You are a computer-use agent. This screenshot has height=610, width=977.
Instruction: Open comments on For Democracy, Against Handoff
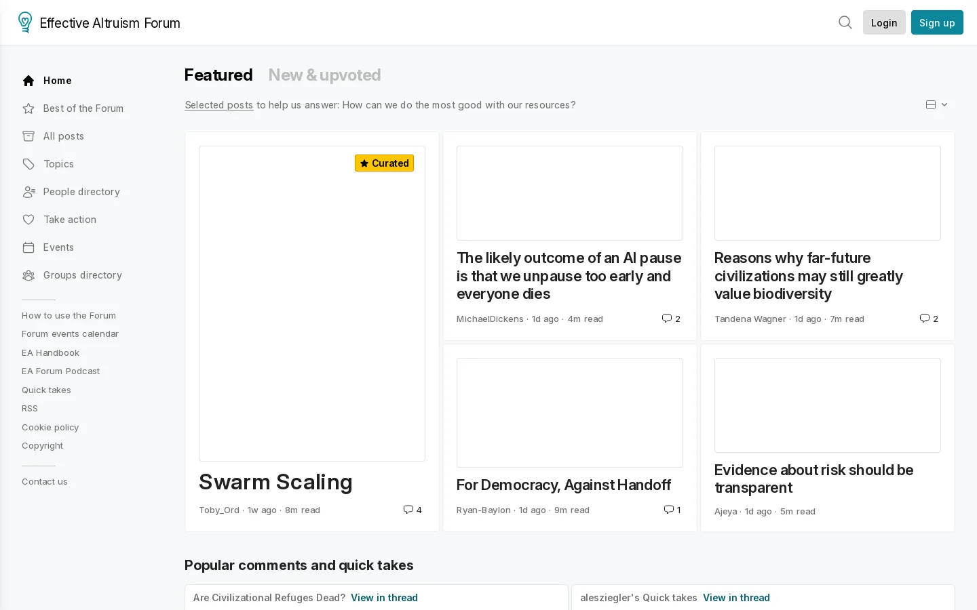pos(672,510)
